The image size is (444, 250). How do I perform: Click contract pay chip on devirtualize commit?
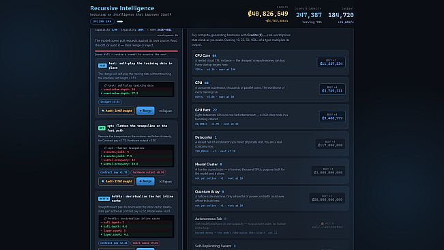point(113,243)
